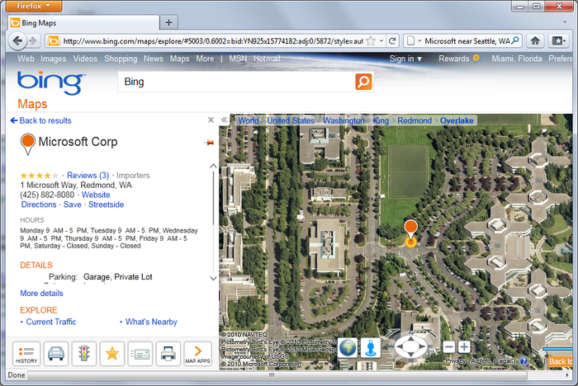The height and width of the screenshot is (386, 578).
Task: Focus the Firefox address bar
Action: pos(213,41)
